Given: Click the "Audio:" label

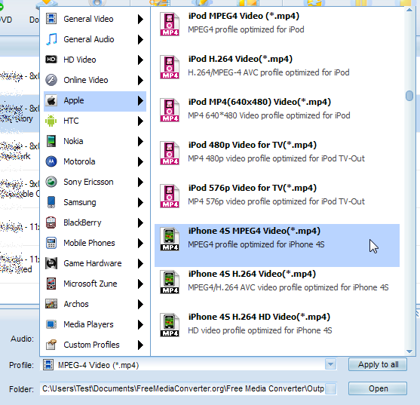Looking at the screenshot, I should (22, 339).
